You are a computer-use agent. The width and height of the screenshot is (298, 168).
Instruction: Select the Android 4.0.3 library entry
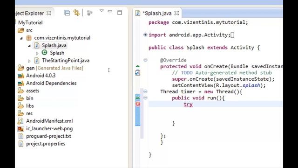pyautogui.click(x=41, y=76)
